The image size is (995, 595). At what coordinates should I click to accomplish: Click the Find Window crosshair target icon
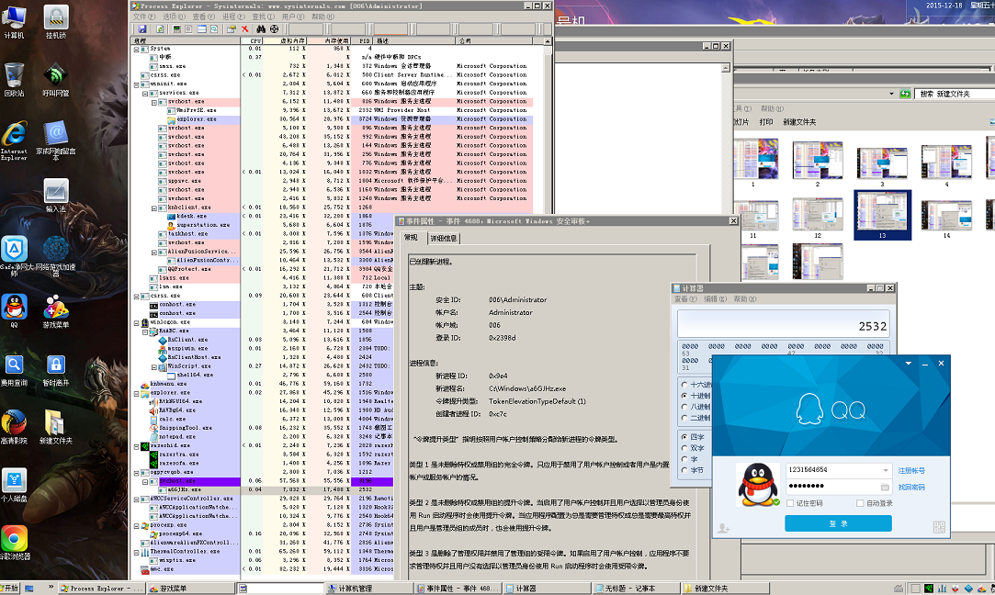(274, 29)
